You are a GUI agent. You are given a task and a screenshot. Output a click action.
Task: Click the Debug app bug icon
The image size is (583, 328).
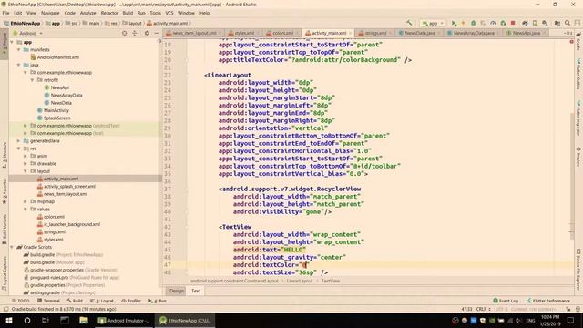474,23
